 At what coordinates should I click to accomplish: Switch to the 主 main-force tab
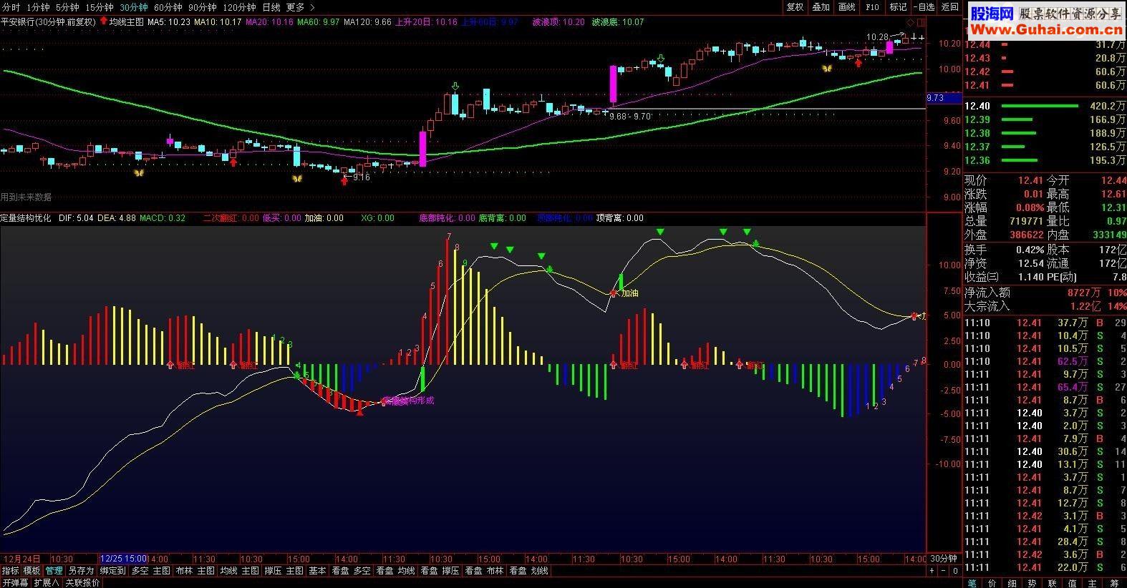point(1093,583)
